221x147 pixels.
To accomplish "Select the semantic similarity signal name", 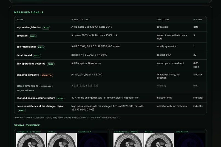I will point(28,75).
